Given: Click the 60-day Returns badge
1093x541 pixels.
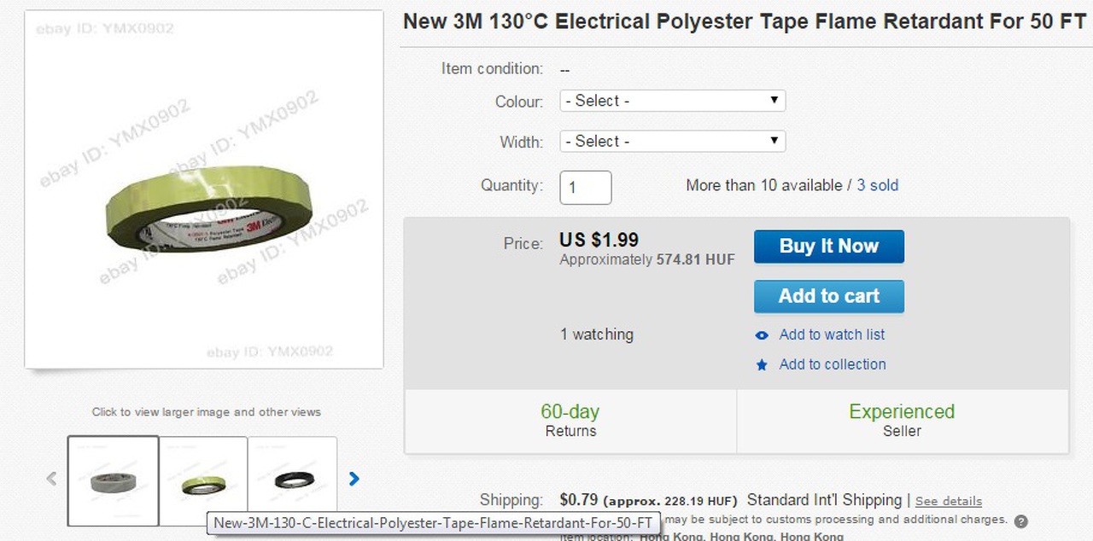Looking at the screenshot, I should [570, 421].
